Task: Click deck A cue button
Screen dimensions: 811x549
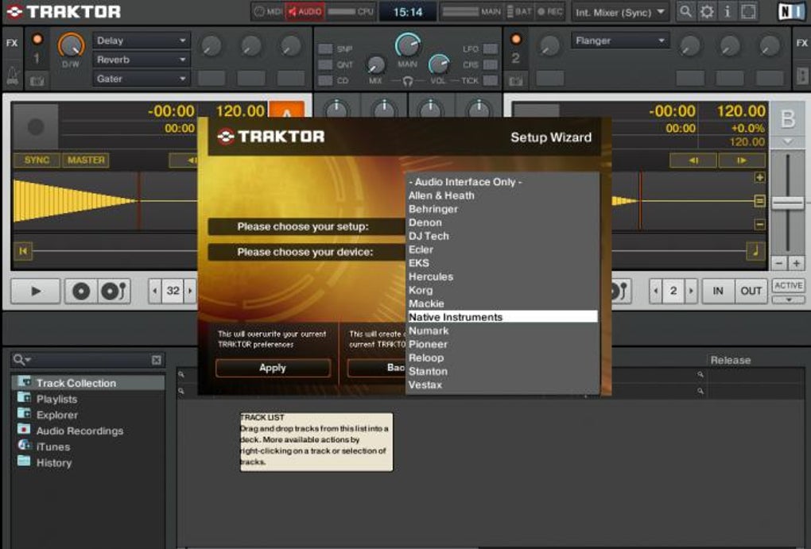Action: [80, 291]
